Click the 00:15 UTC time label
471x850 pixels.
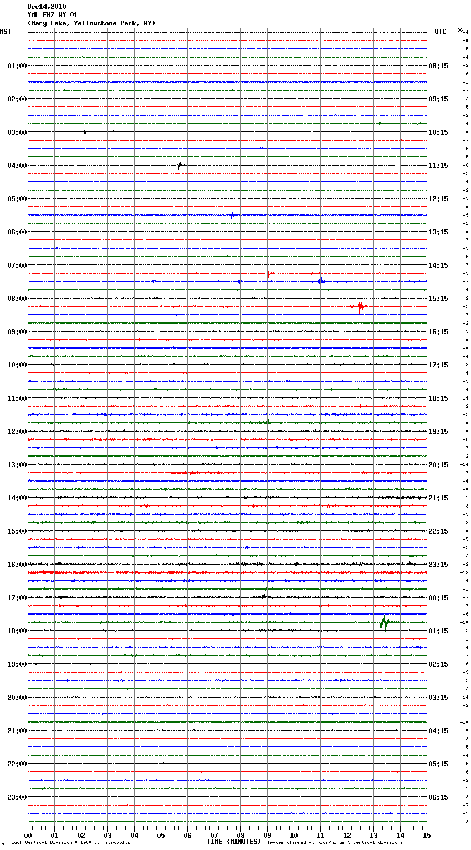click(438, 598)
